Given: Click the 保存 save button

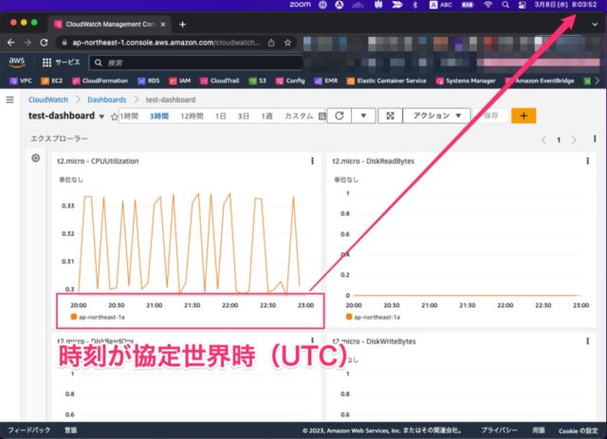Looking at the screenshot, I should click(x=491, y=116).
